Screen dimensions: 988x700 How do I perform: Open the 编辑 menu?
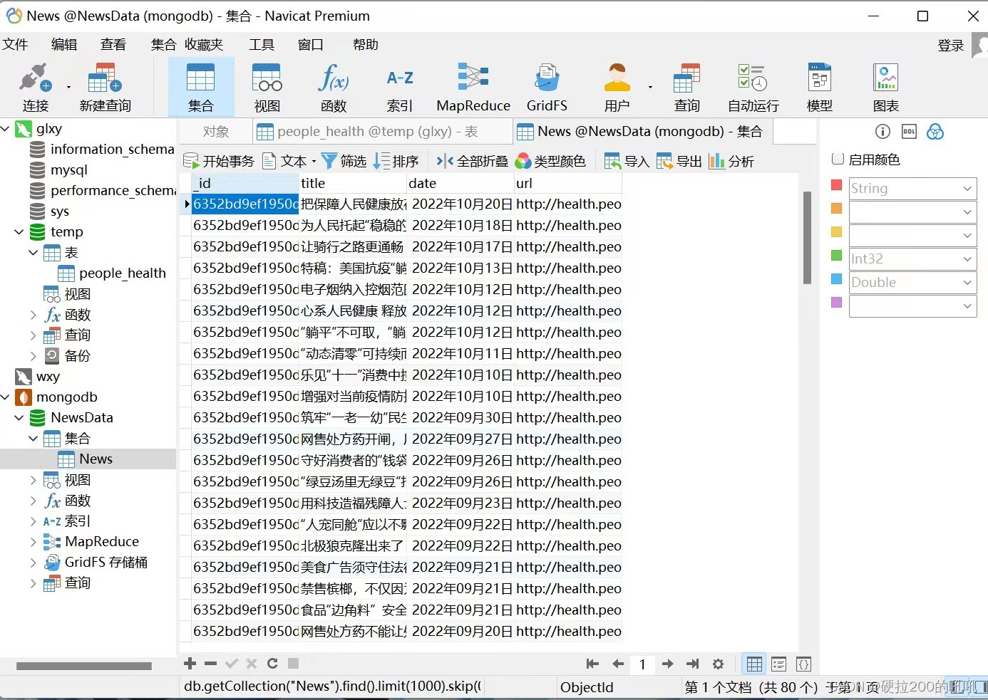pyautogui.click(x=64, y=45)
